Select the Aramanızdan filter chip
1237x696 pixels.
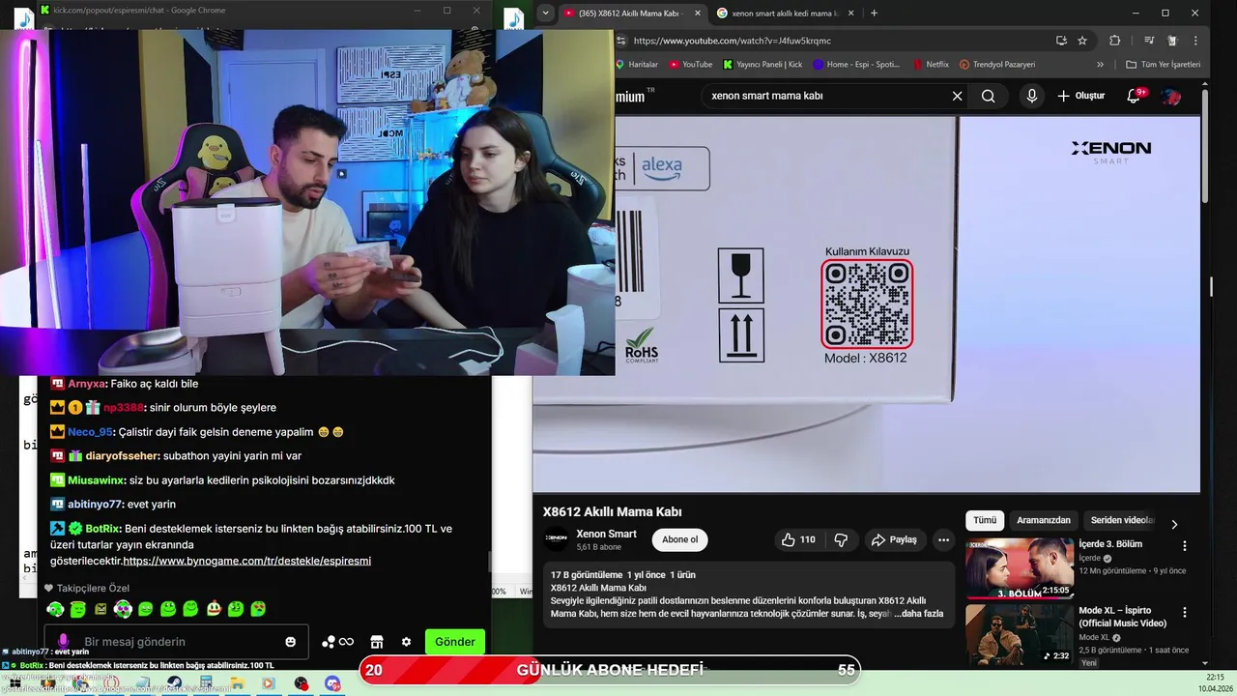pyautogui.click(x=1044, y=520)
